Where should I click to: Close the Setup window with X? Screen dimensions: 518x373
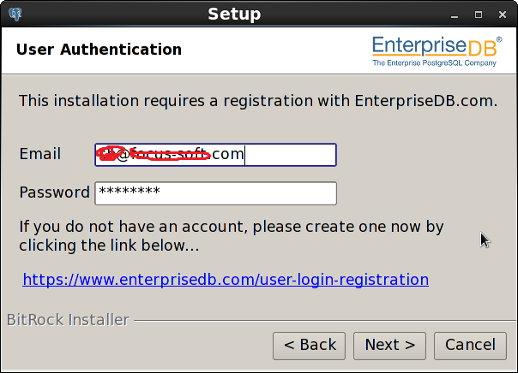tap(503, 15)
